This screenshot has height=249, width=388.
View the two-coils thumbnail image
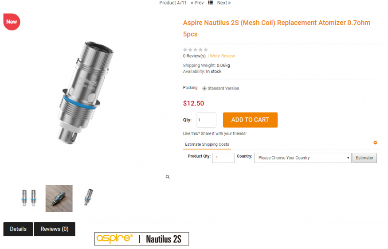(x=29, y=198)
